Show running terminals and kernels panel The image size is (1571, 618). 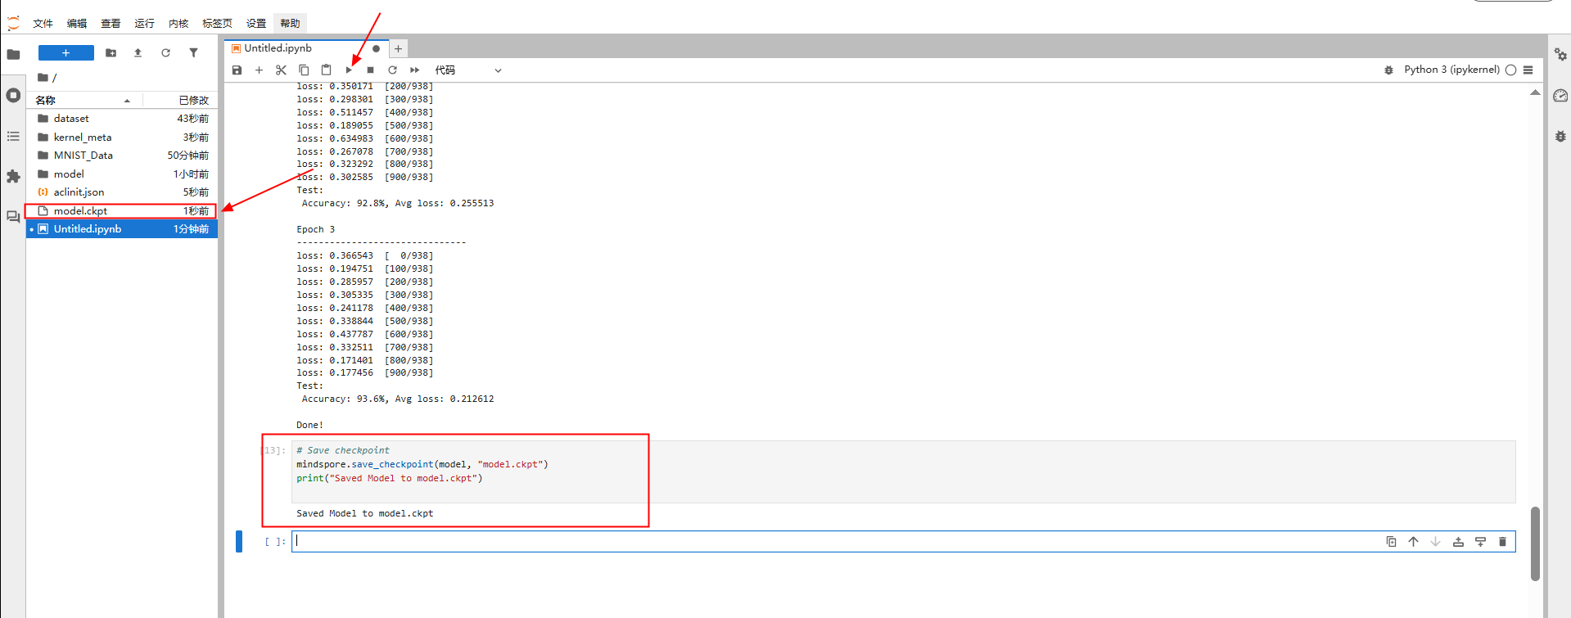(13, 95)
